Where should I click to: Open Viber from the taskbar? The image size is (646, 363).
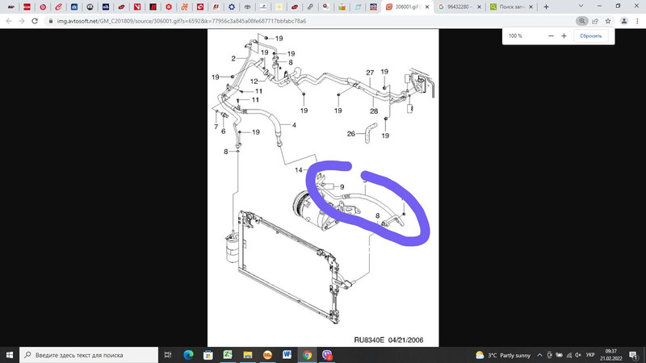pyautogui.click(x=327, y=354)
